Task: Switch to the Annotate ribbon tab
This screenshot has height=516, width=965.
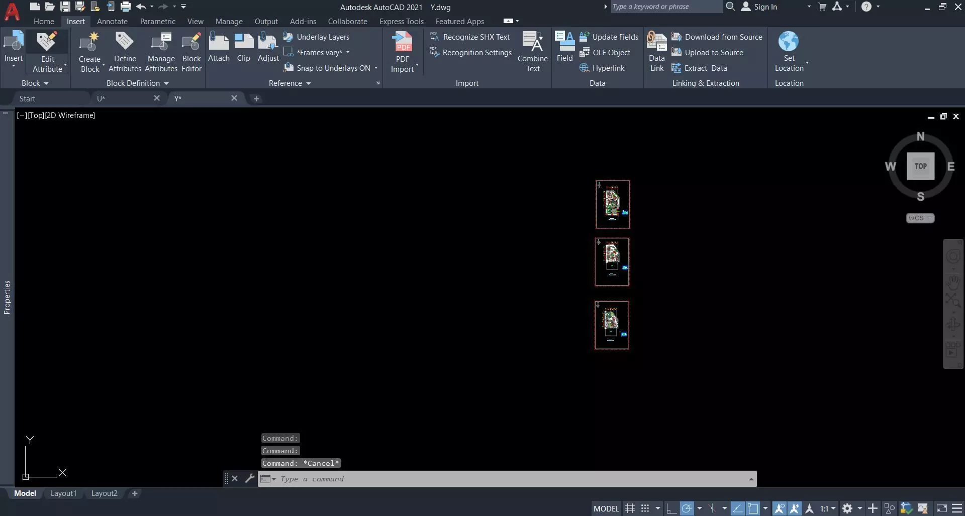Action: tap(112, 22)
